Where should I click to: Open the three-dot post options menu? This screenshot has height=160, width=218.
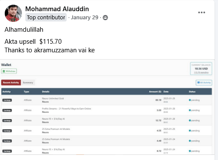(202, 12)
